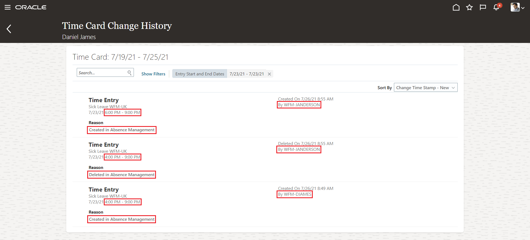Select 'Created On 7/26/21 8:55 AM' text

(306, 99)
